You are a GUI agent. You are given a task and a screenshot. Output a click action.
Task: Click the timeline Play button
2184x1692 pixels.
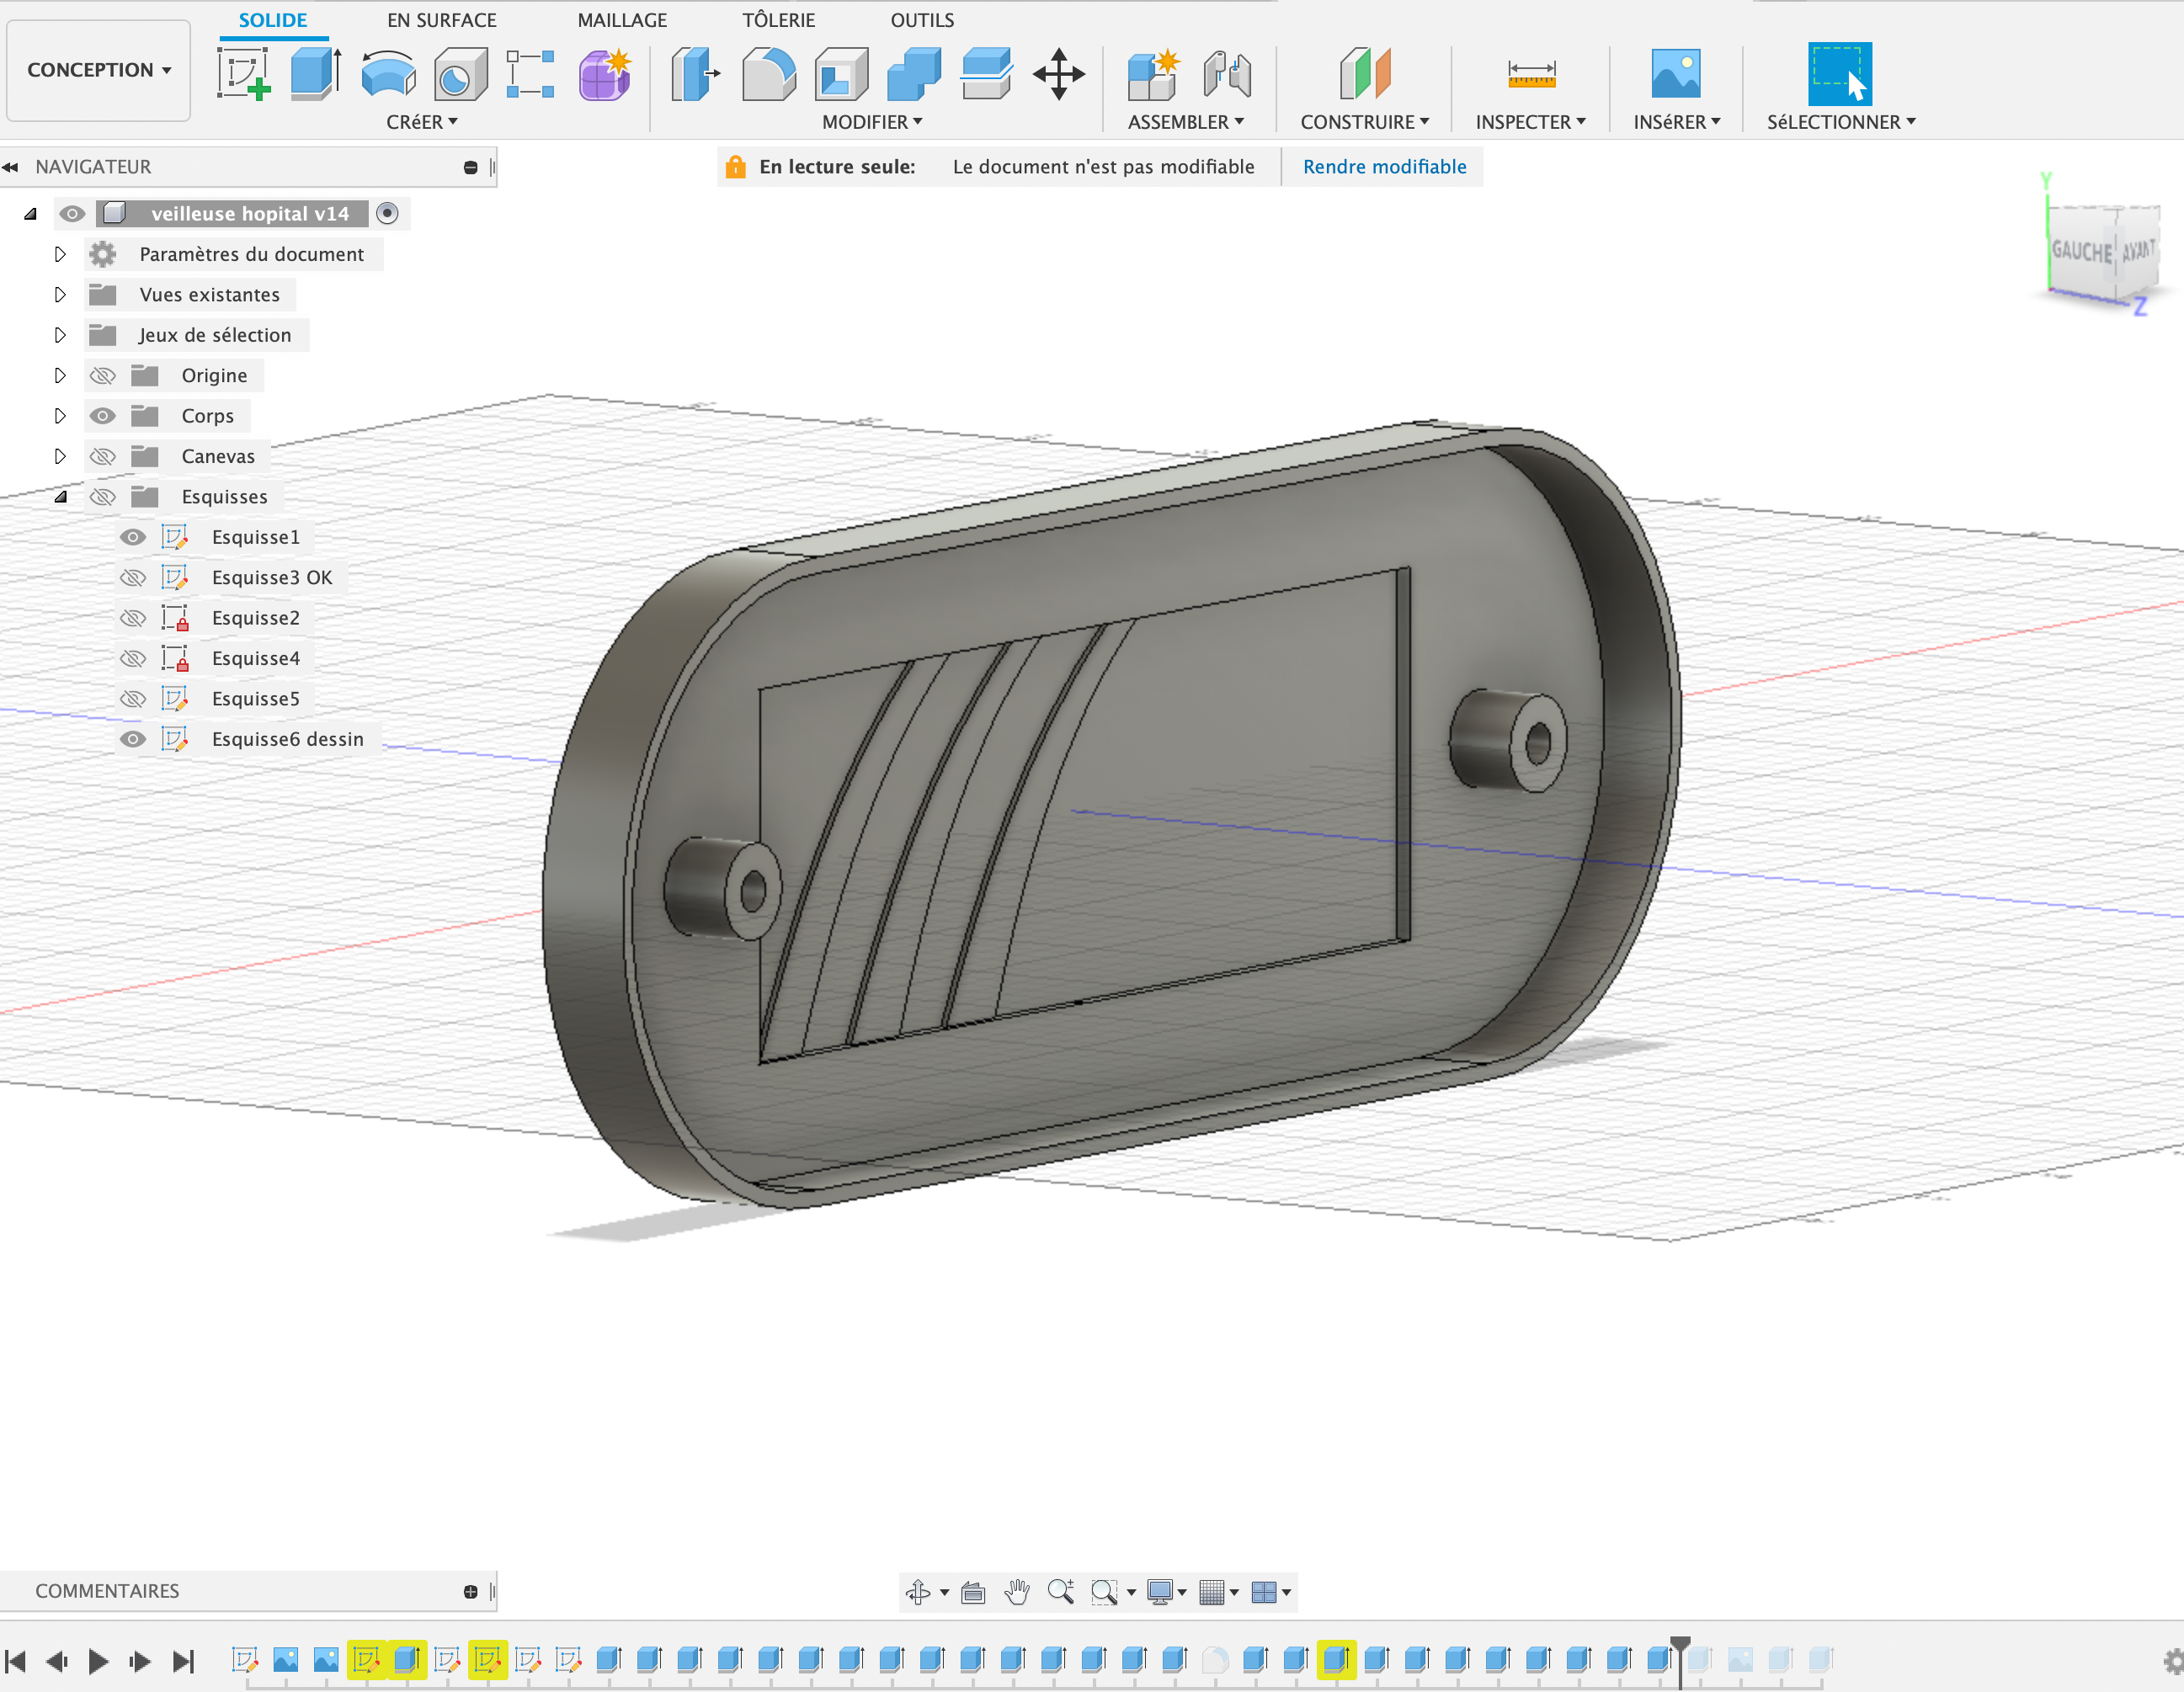tap(98, 1661)
